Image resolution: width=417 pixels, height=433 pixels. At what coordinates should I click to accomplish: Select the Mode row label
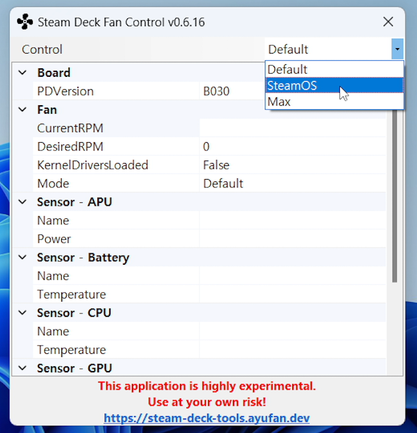53,184
